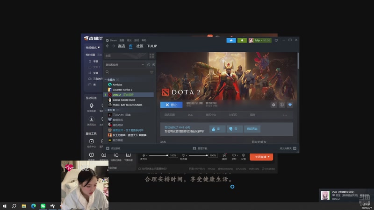
Task: Stop running Dota 2
Action: 171,105
